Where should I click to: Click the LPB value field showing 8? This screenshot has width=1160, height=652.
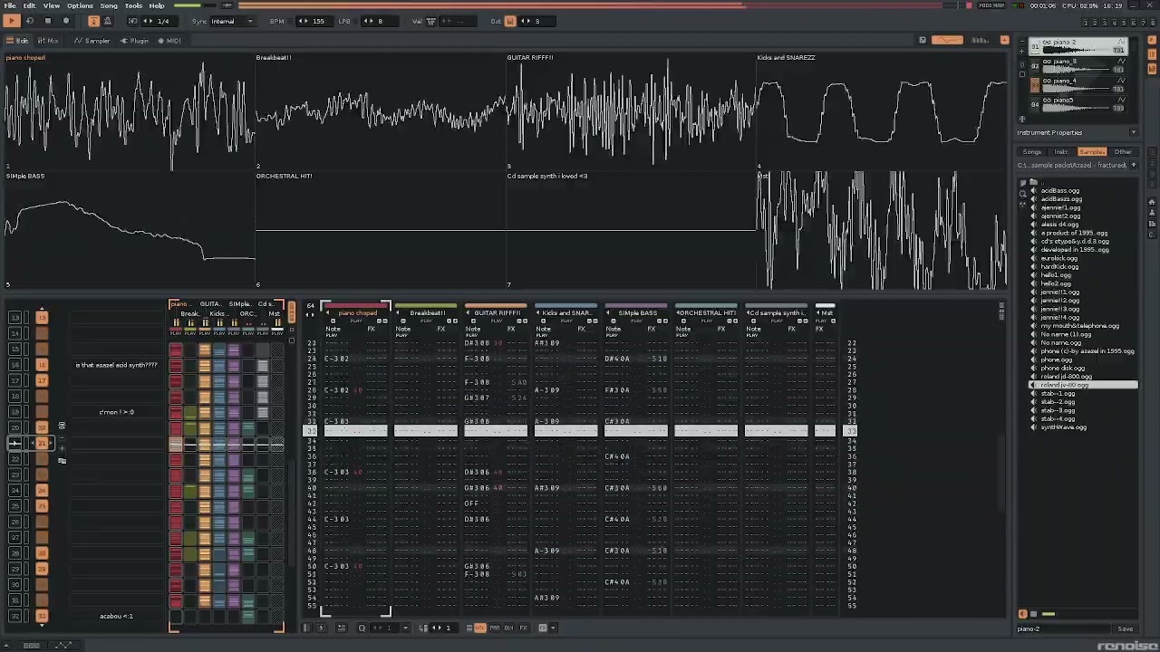380,21
